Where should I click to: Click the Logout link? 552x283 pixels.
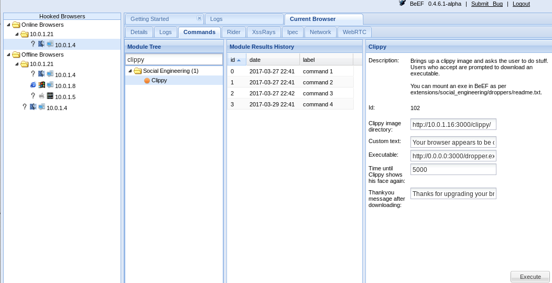point(521,4)
